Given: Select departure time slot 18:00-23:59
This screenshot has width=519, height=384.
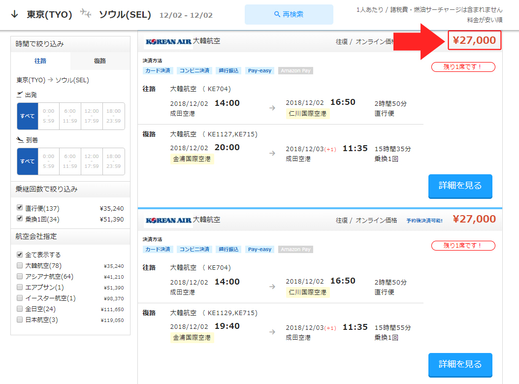Looking at the screenshot, I should (114, 116).
